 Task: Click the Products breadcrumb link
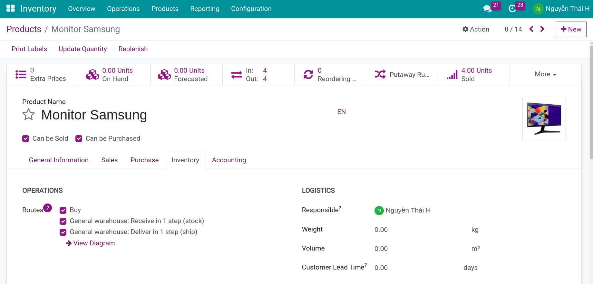24,29
